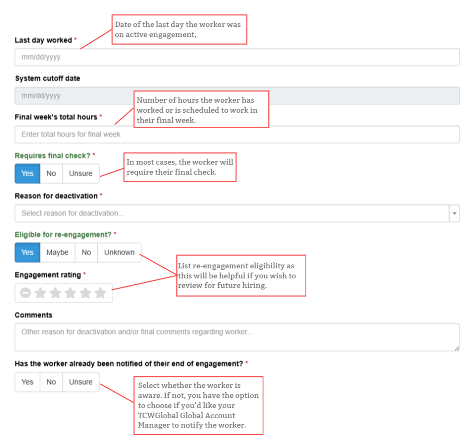This screenshot has width=468, height=444.
Task: Set engagement rating to three stars
Action: click(x=70, y=293)
